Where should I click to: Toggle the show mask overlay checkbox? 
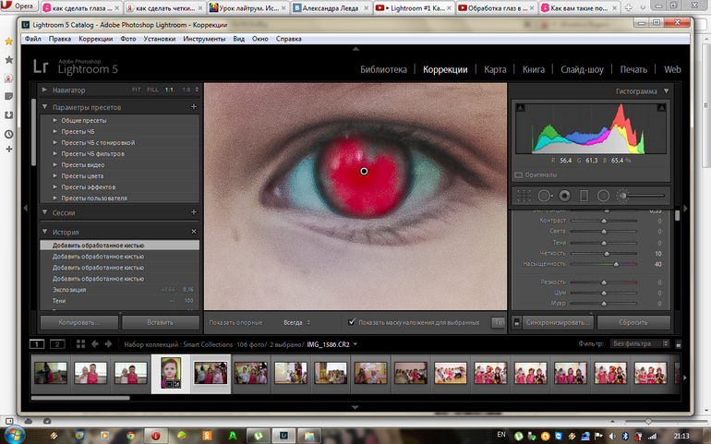(352, 322)
